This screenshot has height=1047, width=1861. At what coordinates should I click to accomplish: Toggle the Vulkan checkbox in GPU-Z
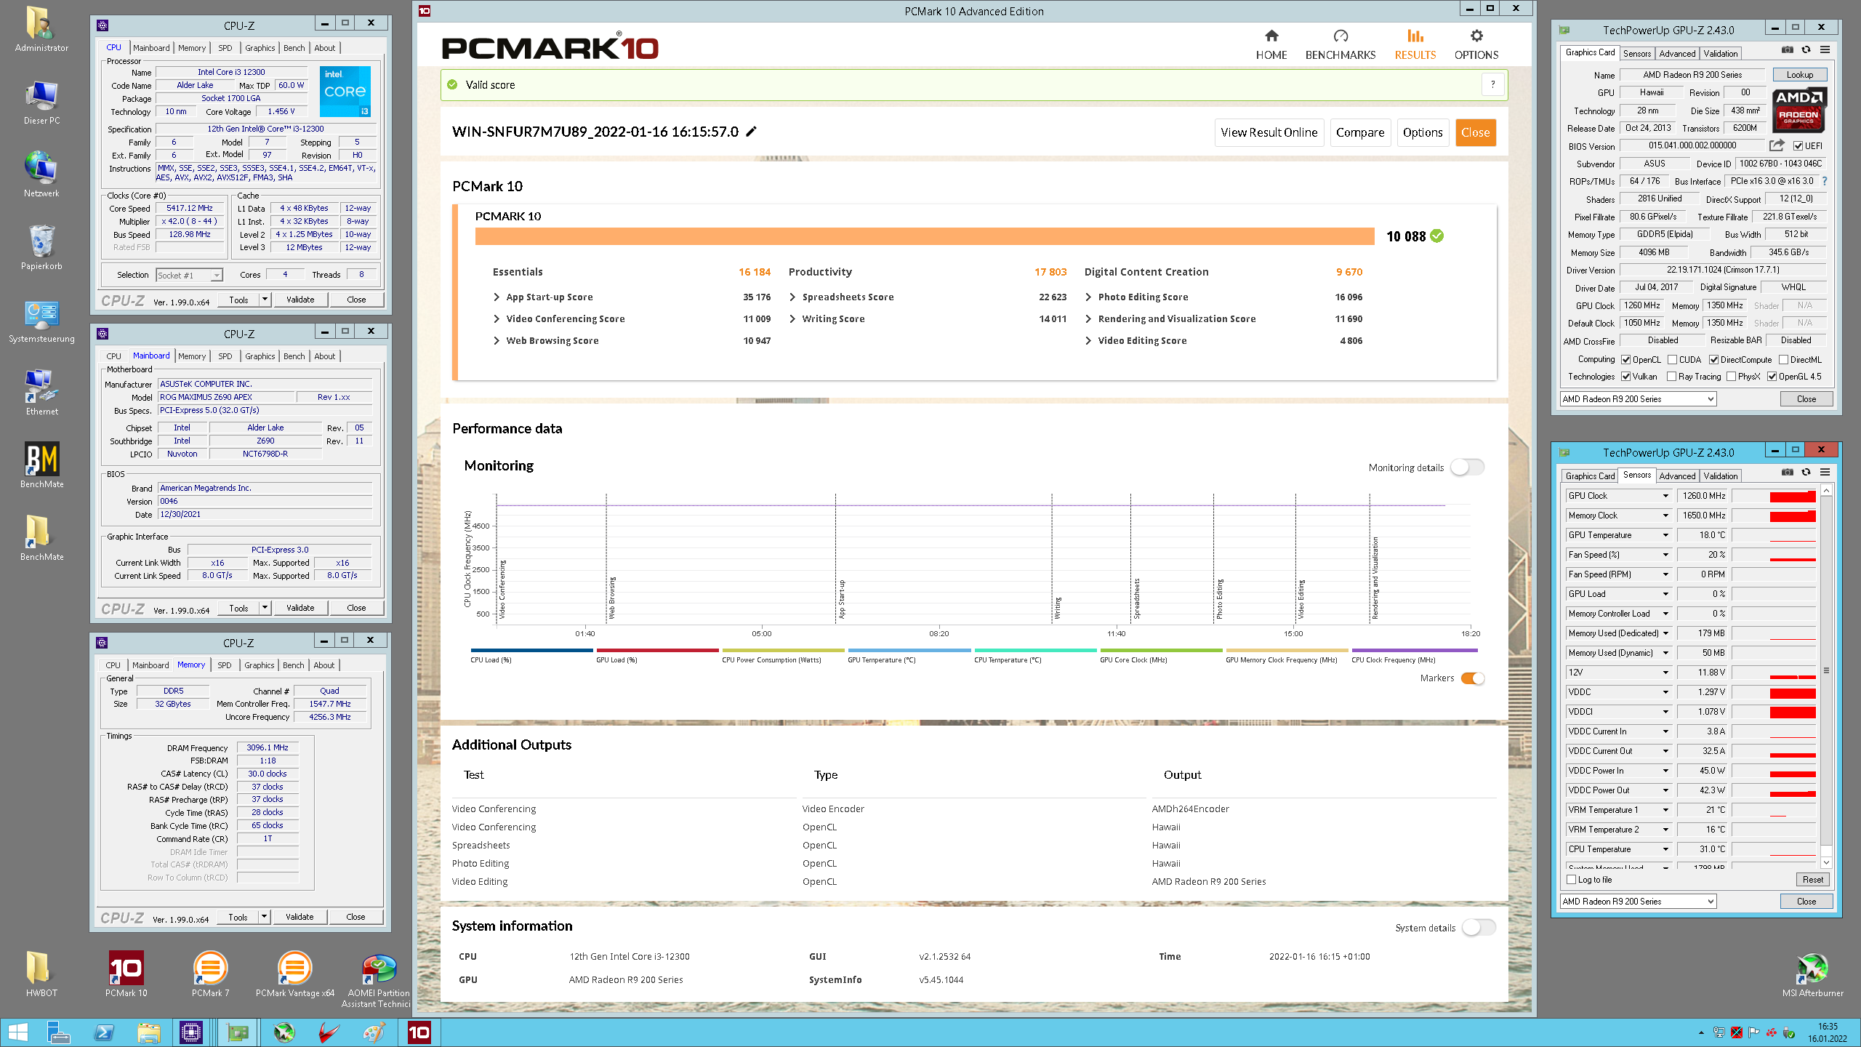click(1625, 377)
